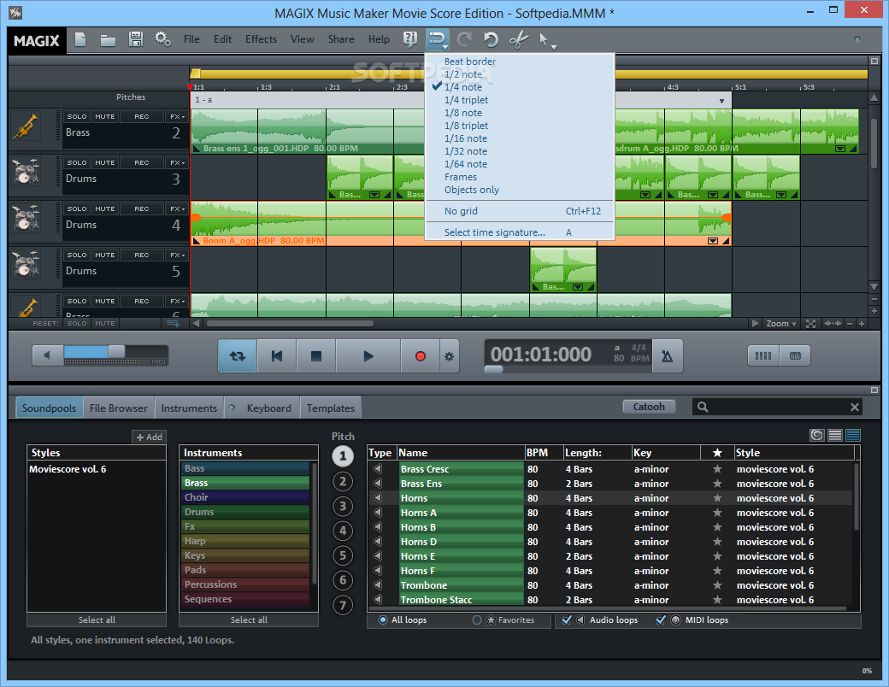Image resolution: width=889 pixels, height=687 pixels.
Task: Create a new arrangement with the page icon
Action: 80,39
